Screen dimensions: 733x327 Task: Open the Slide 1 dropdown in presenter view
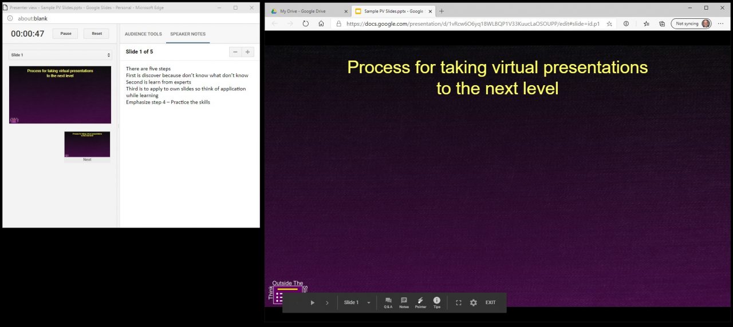tap(60, 55)
